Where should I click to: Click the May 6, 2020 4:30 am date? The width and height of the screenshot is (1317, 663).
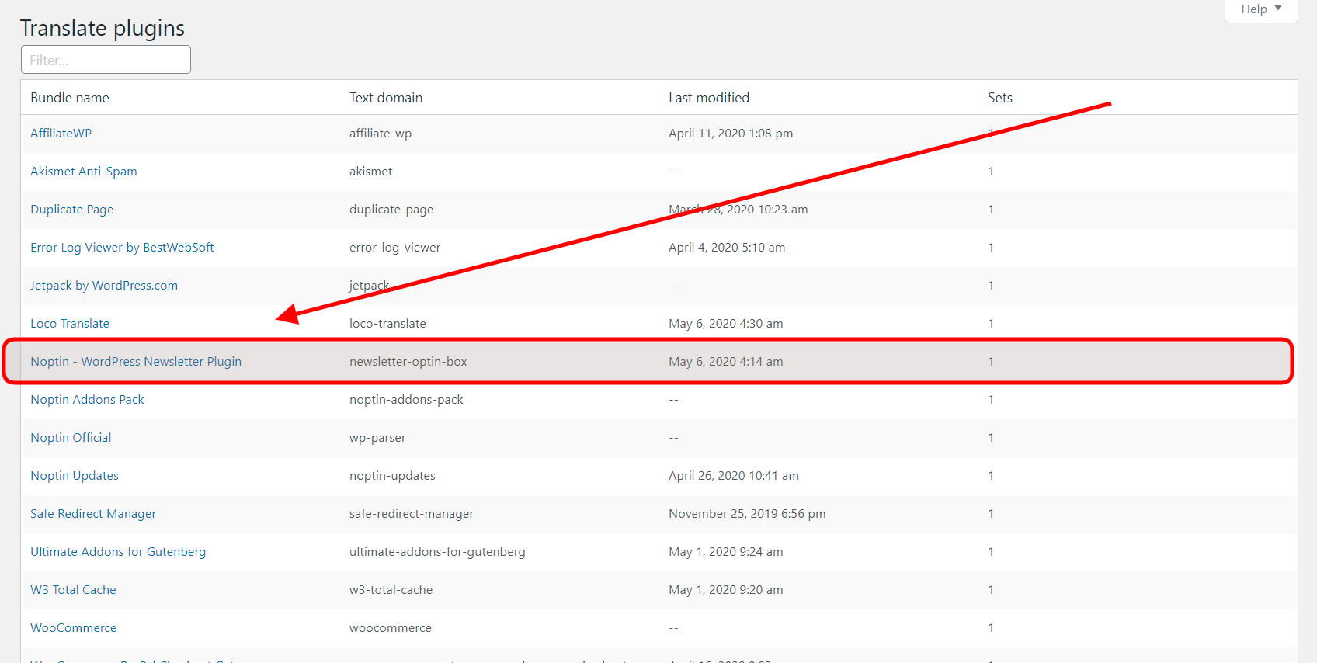[726, 324]
